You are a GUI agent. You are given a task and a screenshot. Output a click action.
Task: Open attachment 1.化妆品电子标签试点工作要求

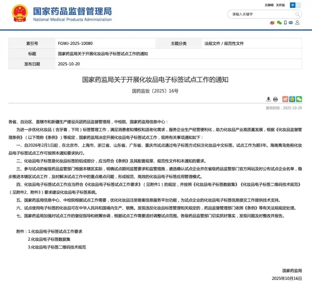point(55,231)
